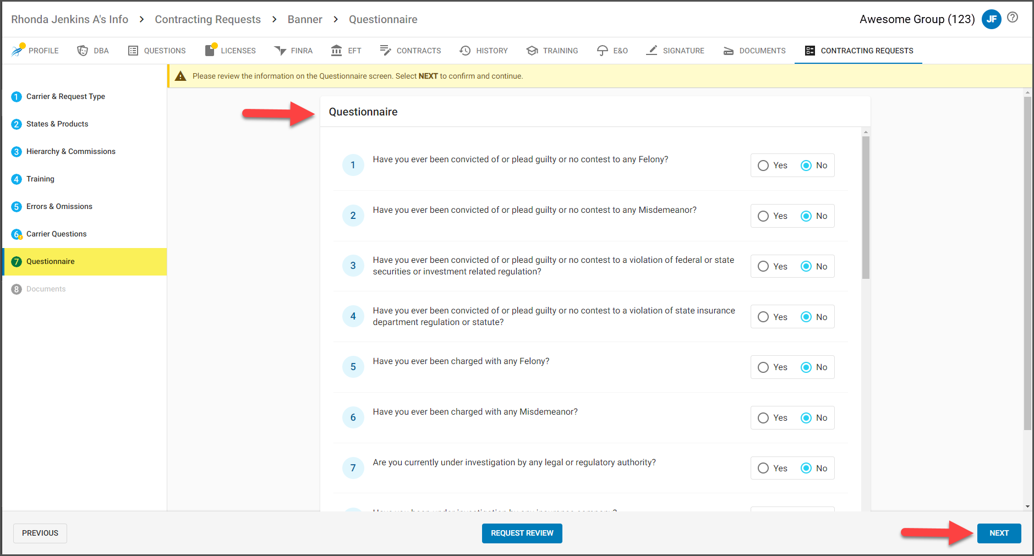
Task: Click the Documents tray icon
Action: pos(729,51)
